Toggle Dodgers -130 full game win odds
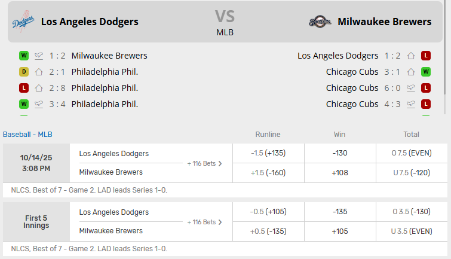 [339, 153]
